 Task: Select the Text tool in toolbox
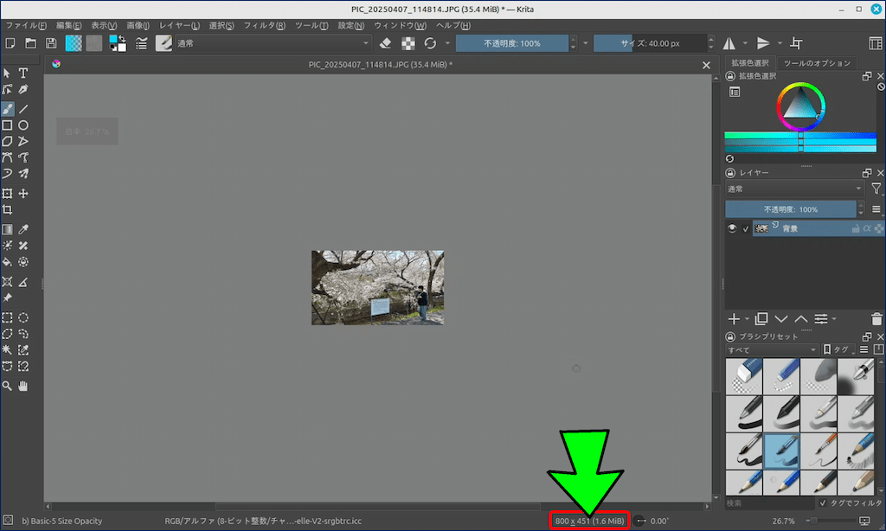point(23,74)
